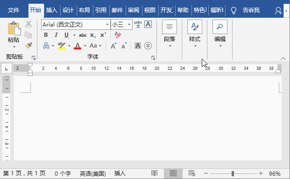Switch to the View (视图) tab
Image resolution: width=290 pixels, height=179 pixels.
149,10
